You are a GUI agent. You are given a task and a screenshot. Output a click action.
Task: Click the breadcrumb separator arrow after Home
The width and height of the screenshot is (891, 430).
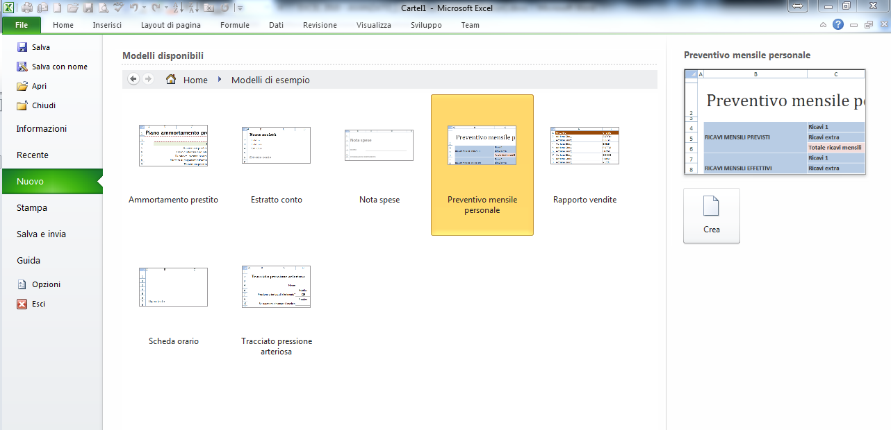[220, 80]
